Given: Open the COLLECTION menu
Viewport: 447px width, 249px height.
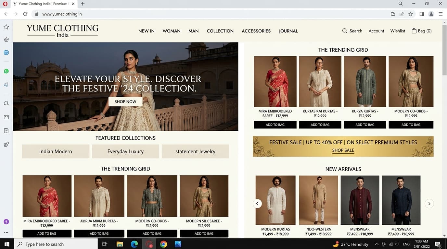Looking at the screenshot, I should 220,31.
